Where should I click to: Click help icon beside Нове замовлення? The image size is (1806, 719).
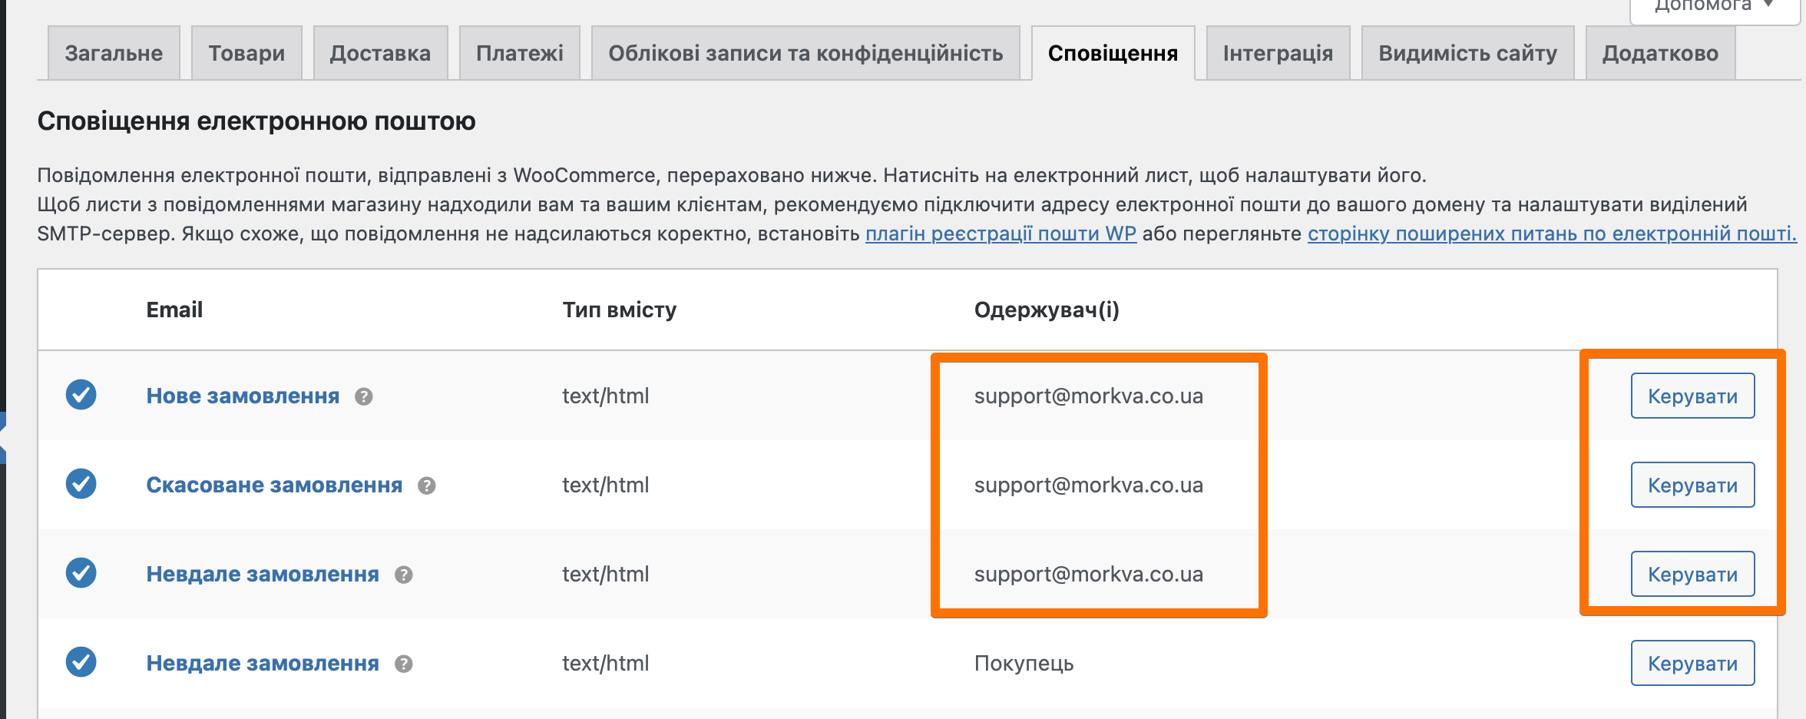(363, 396)
